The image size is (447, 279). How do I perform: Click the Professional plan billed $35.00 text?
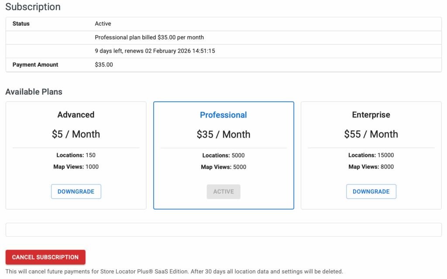click(149, 37)
